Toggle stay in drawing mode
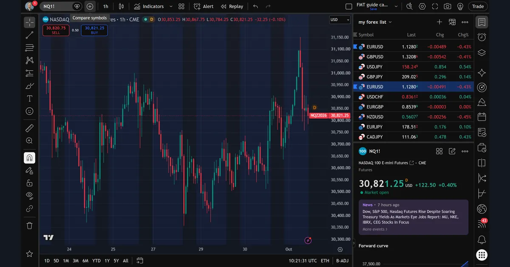Screen dimensions: 510x267 pos(29,170)
